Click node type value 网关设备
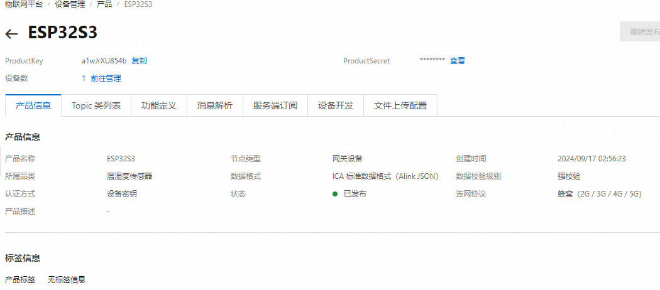This screenshot has height=290, width=660. (x=348, y=159)
